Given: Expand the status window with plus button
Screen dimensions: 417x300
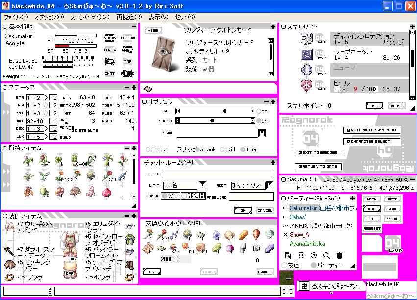Looking at the screenshot, I should (x=134, y=87).
